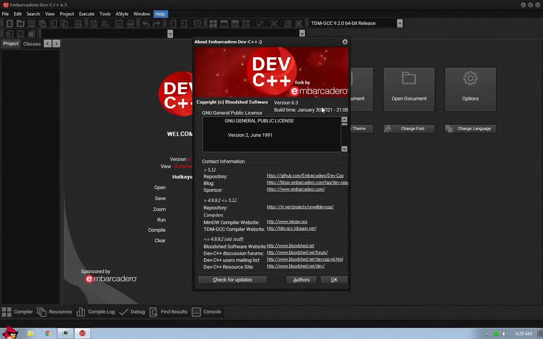Click the Save All toolbar icon
Screen dimensions: 543x339
pos(43,23)
